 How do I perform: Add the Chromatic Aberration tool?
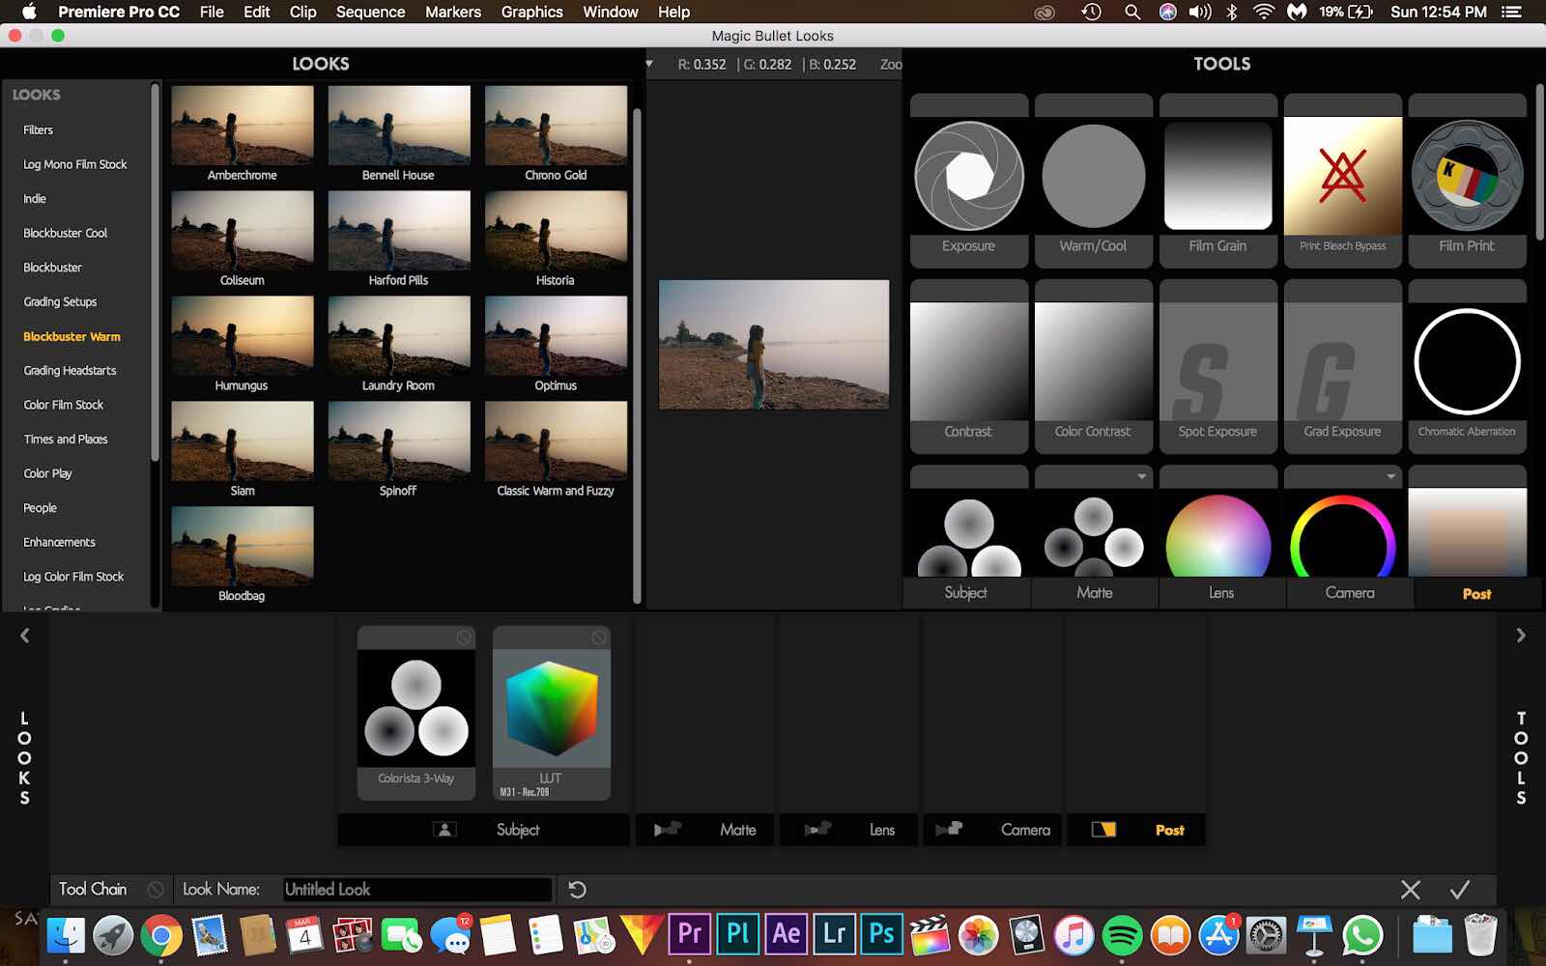pos(1467,365)
